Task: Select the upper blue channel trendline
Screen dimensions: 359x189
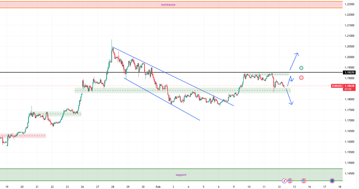Action: tap(173, 76)
